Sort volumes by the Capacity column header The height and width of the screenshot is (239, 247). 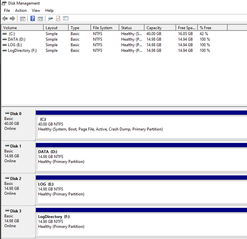point(160,28)
